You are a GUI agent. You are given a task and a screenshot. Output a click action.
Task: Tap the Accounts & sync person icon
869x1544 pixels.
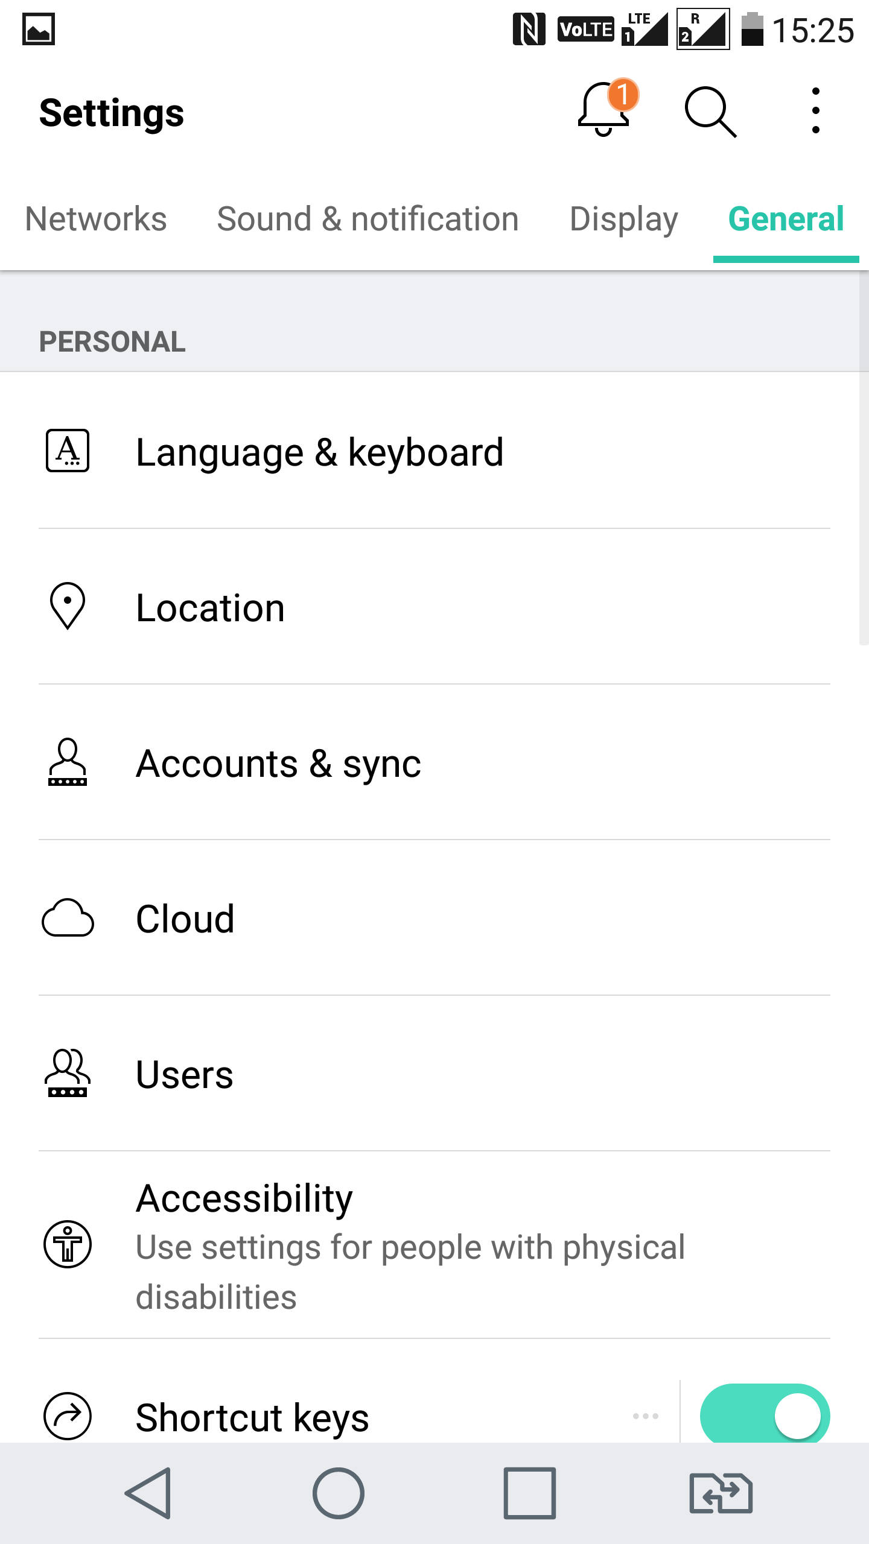68,762
